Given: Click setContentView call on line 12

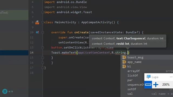Looking at the screenshot, I should (x=71, y=43).
